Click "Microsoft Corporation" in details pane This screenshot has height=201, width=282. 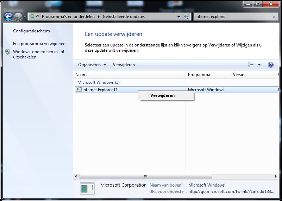tap(123, 185)
